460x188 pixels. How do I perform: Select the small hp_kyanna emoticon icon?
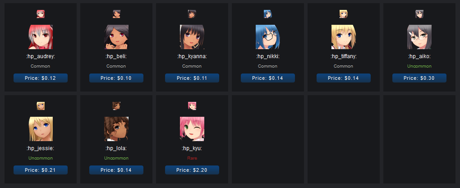click(x=192, y=14)
